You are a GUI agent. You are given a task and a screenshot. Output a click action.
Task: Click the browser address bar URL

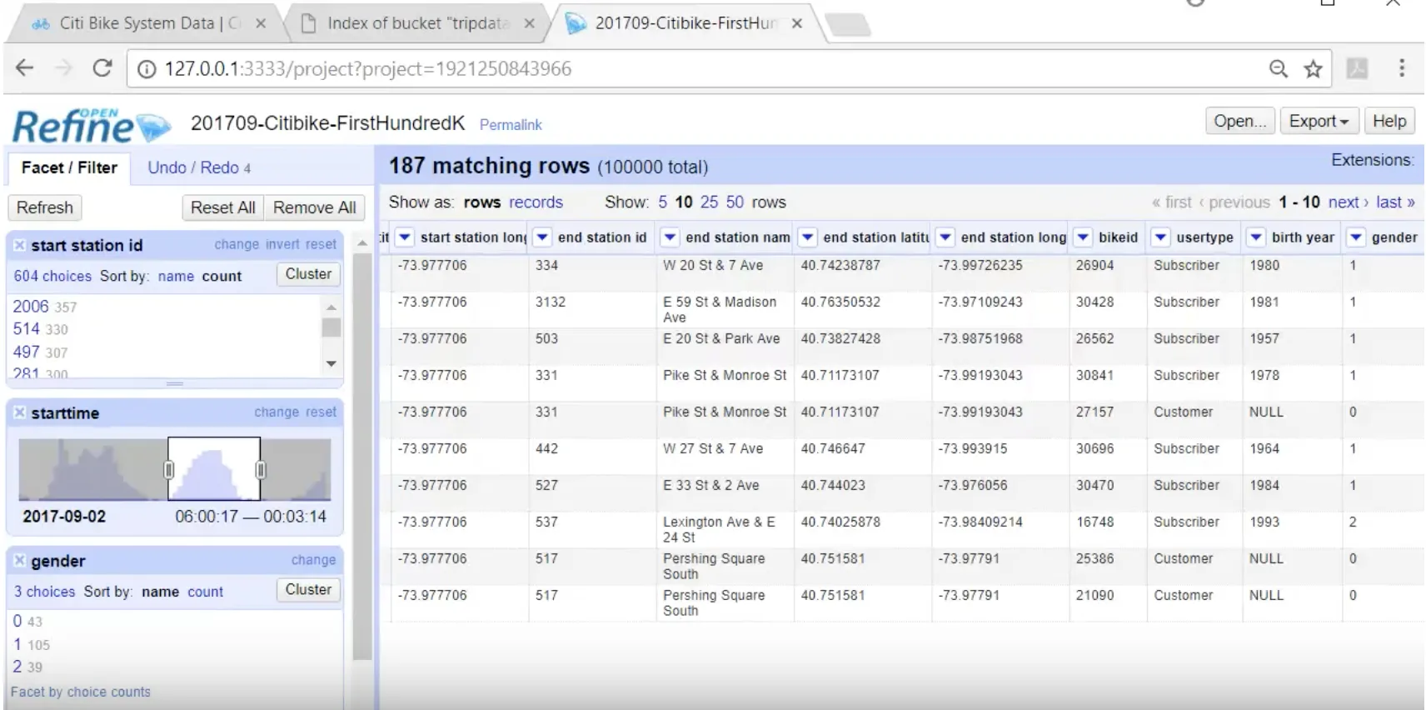pyautogui.click(x=367, y=69)
